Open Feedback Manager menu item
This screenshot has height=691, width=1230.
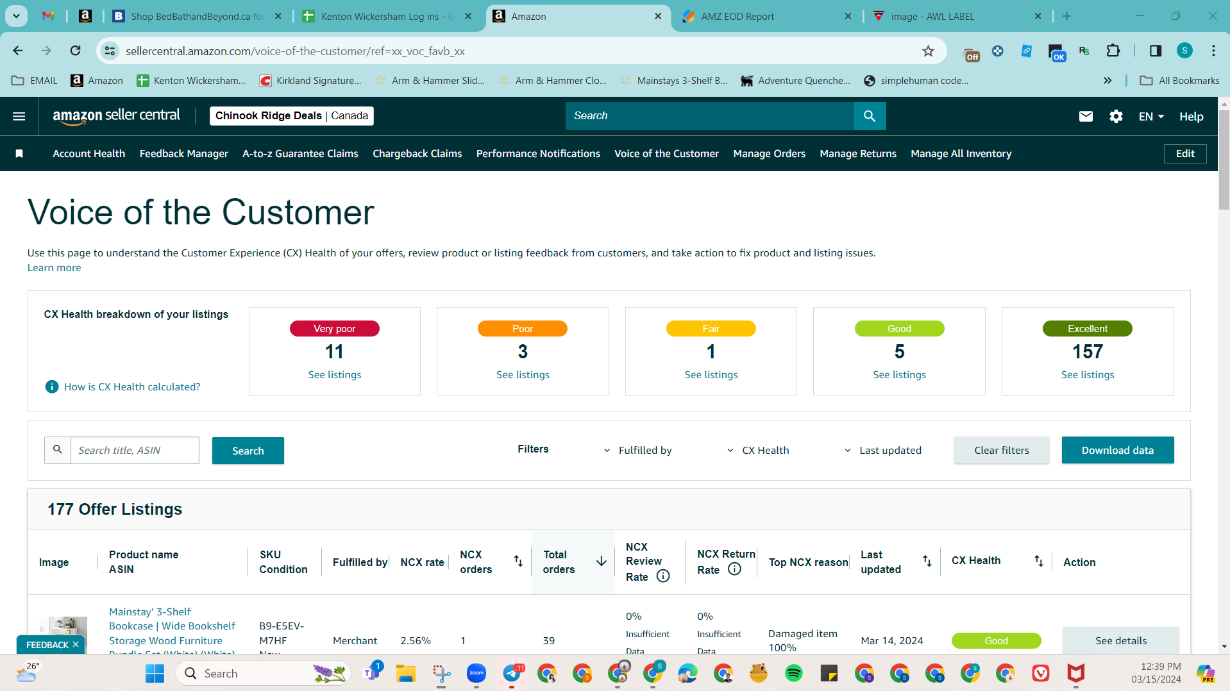184,154
